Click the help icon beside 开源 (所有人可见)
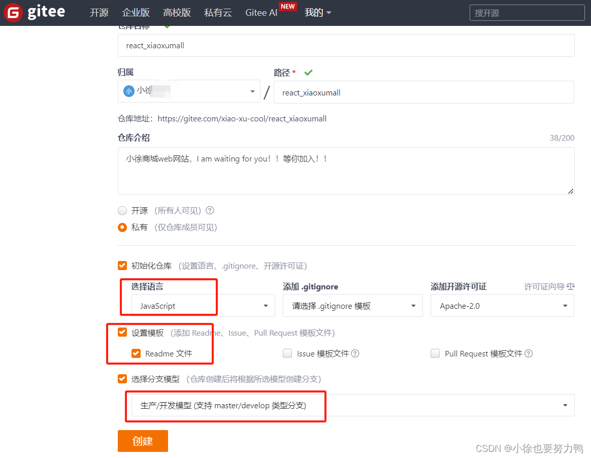This screenshot has width=591, height=458. (x=210, y=210)
